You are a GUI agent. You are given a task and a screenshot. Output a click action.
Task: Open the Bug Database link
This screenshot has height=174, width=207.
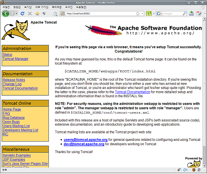pyautogui.click(x=14, y=118)
